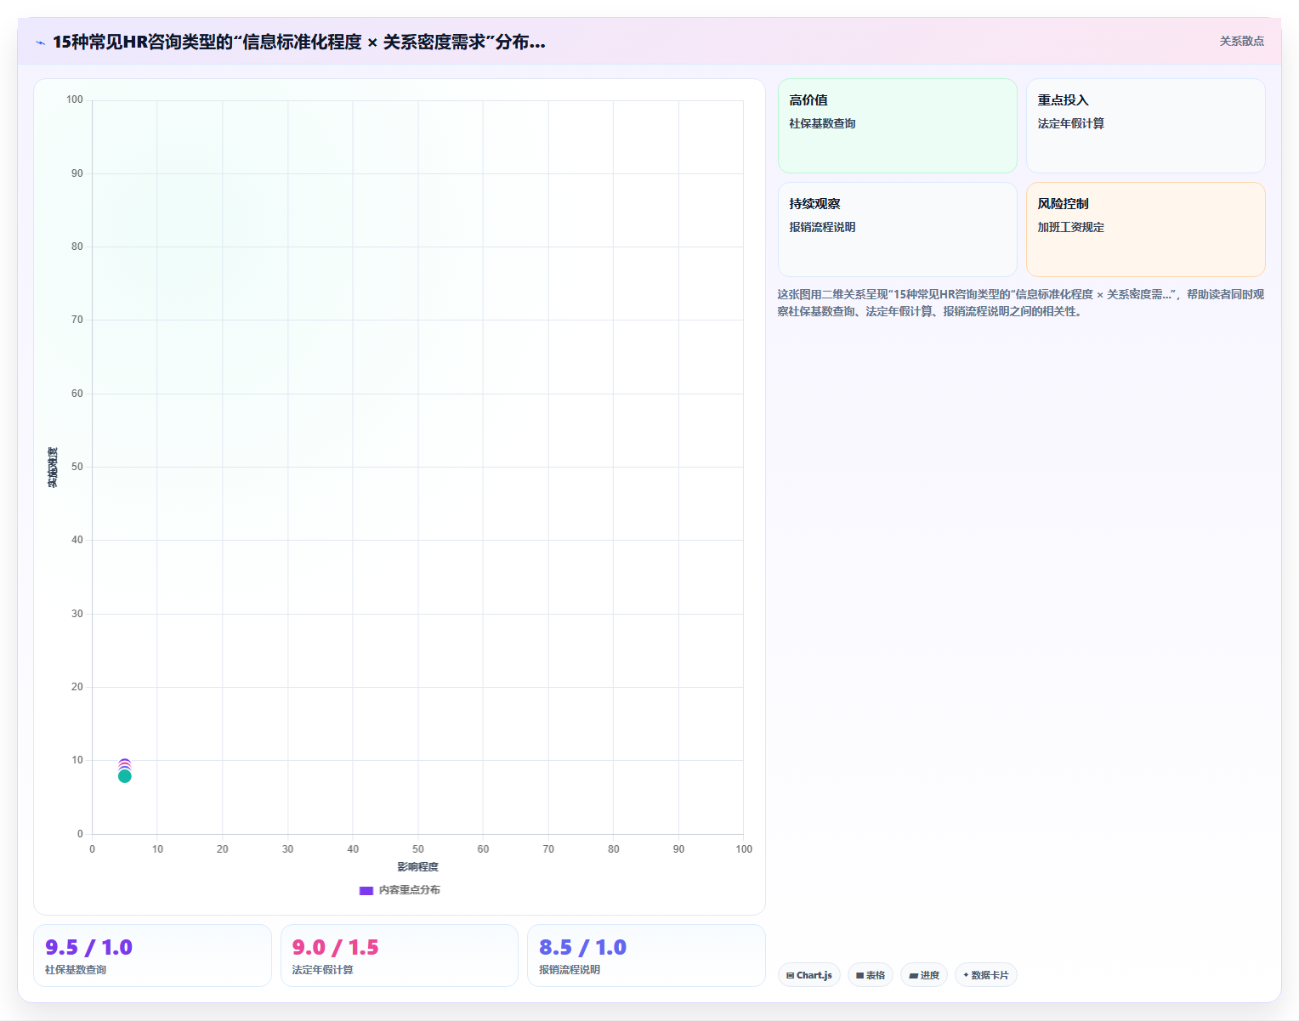Click the 表格 chip

tap(871, 975)
